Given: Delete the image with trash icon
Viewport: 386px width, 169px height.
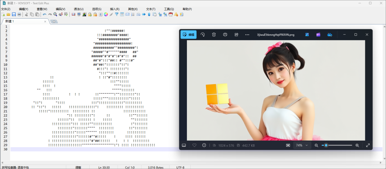Looking at the screenshot, I should coord(214,34).
